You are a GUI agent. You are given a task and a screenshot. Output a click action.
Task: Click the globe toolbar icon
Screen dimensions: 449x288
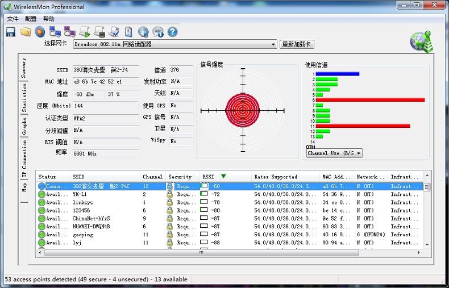[143, 32]
